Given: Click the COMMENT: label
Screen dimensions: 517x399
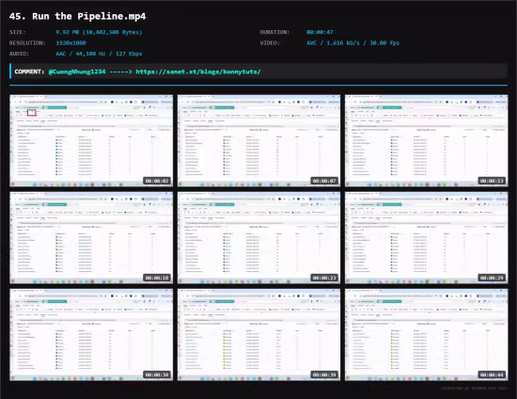Looking at the screenshot, I should 29,72.
